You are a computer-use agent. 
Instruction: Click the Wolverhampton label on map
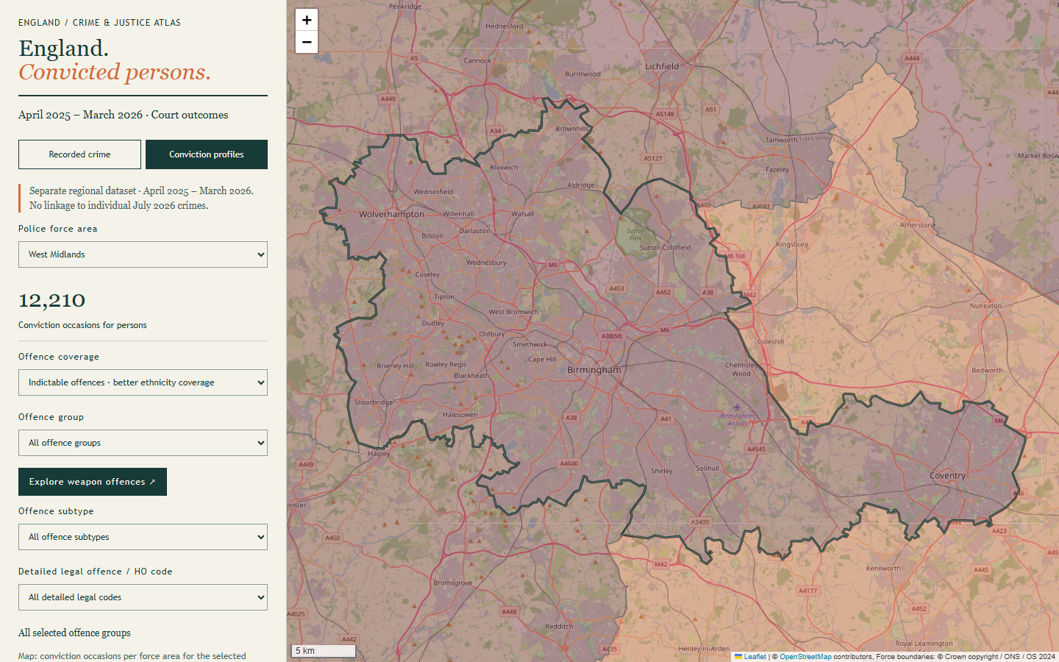(x=391, y=215)
